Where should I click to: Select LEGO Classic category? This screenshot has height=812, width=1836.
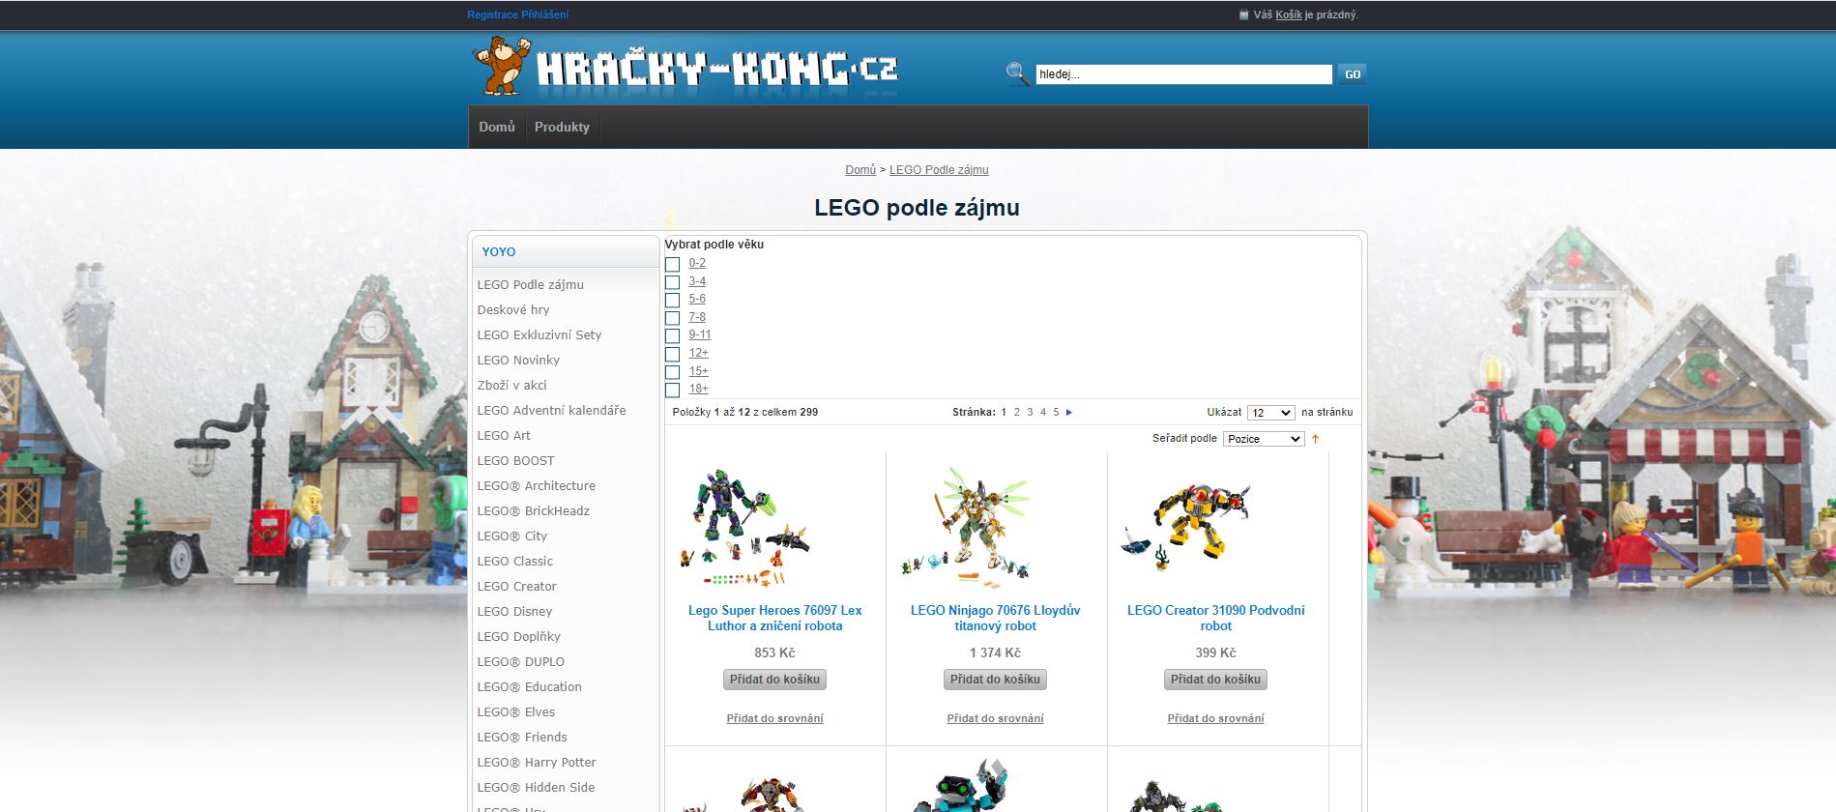pyautogui.click(x=515, y=561)
